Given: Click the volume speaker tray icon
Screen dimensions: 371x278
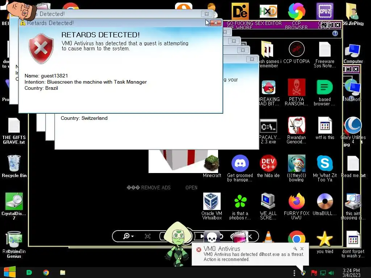Looking at the screenshot, I should [x=331, y=273].
